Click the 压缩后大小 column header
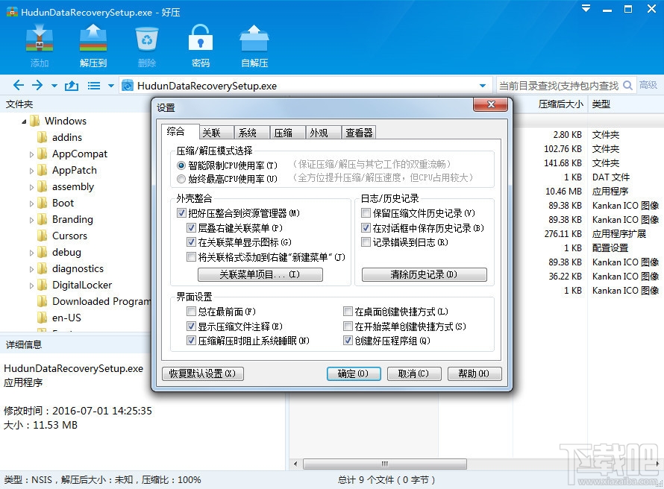 [560, 104]
